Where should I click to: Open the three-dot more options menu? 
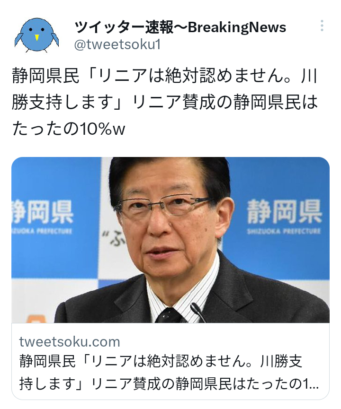[x=322, y=26]
